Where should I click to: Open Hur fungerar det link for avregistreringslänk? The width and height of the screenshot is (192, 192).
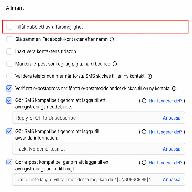click(165, 163)
